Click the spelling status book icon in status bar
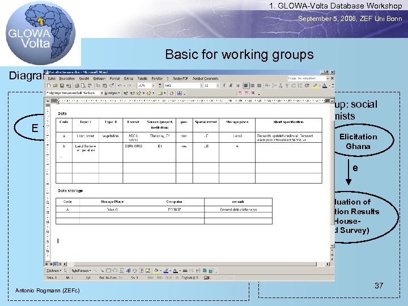 207,278
